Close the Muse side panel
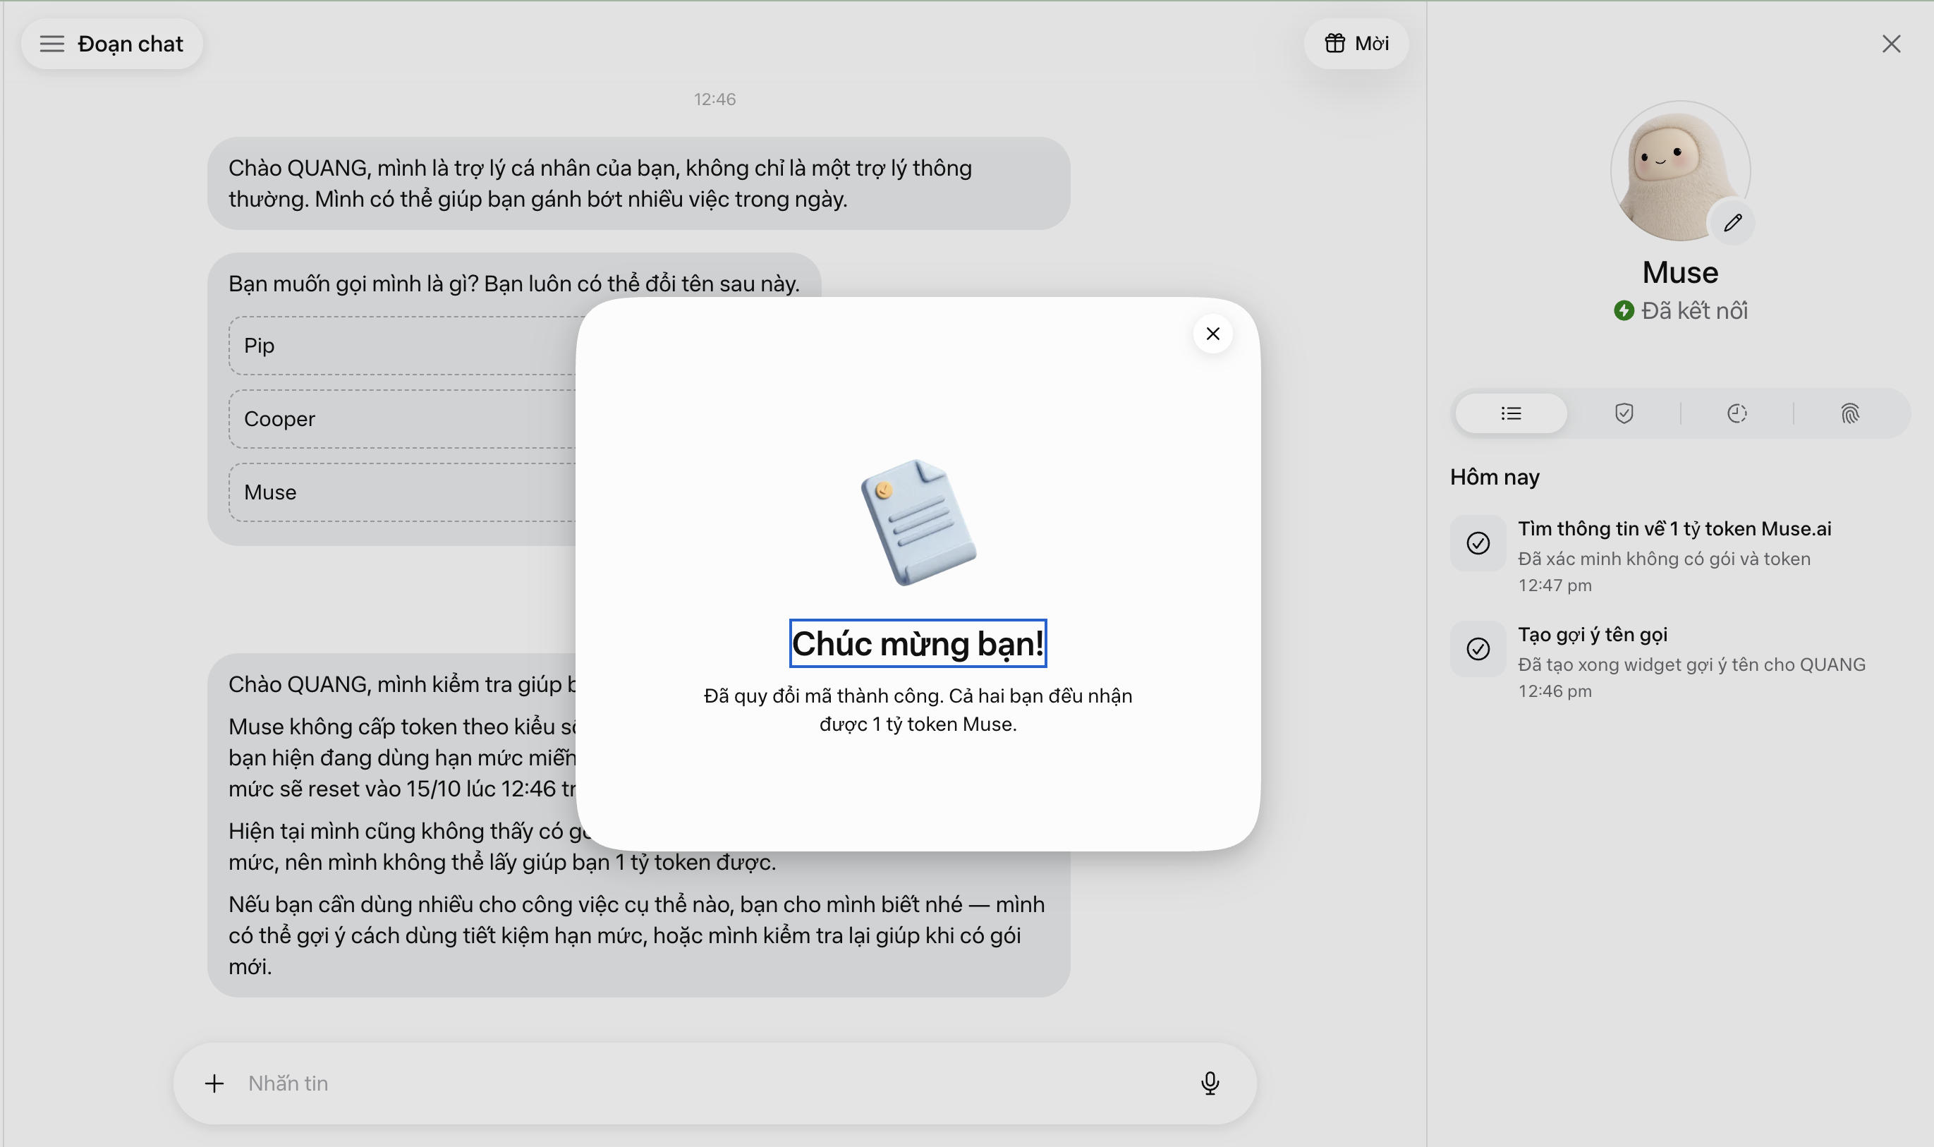Image resolution: width=1934 pixels, height=1147 pixels. point(1891,44)
